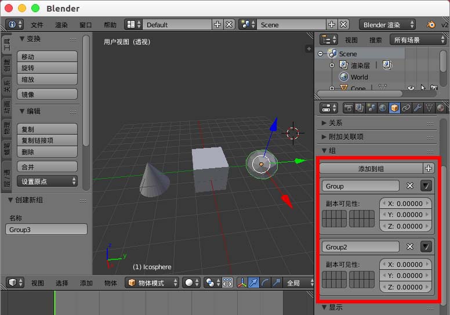Open the 3D view Select menu
Image resolution: width=450 pixels, height=315 pixels.
tap(61, 283)
